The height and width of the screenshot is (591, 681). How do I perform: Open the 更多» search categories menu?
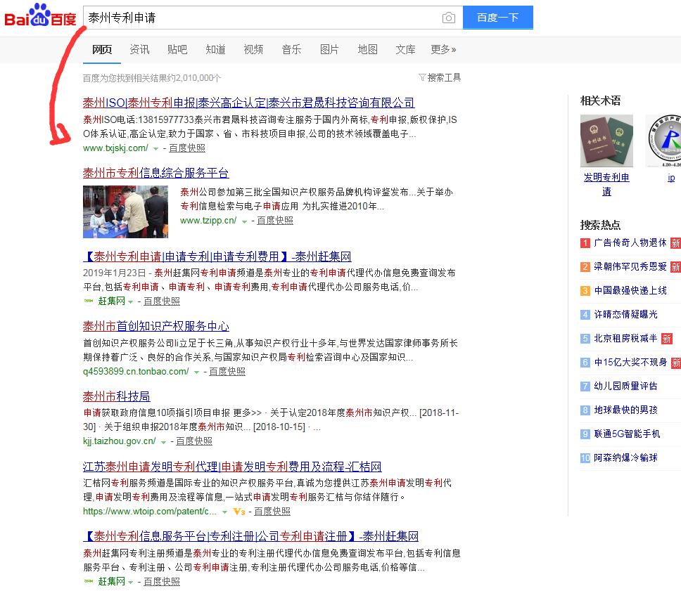[443, 49]
